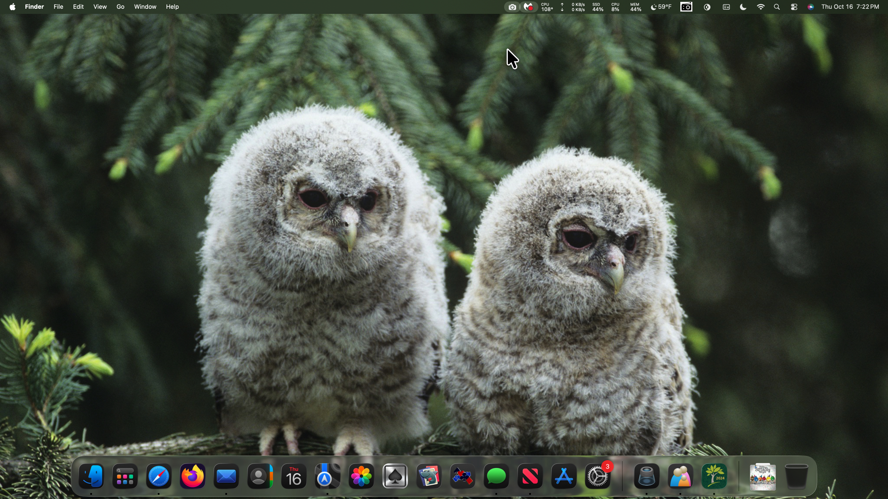Open the Go menu
This screenshot has width=888, height=499.
pos(120,7)
